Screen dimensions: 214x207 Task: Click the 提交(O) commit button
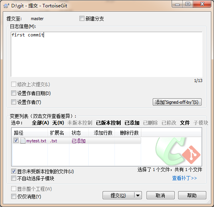(118, 195)
